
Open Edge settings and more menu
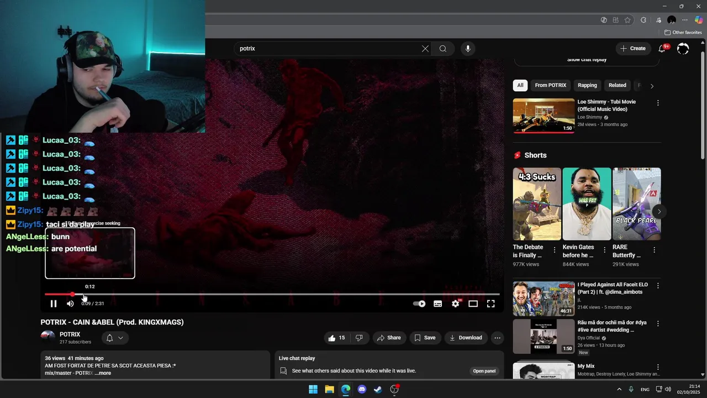[x=685, y=20]
